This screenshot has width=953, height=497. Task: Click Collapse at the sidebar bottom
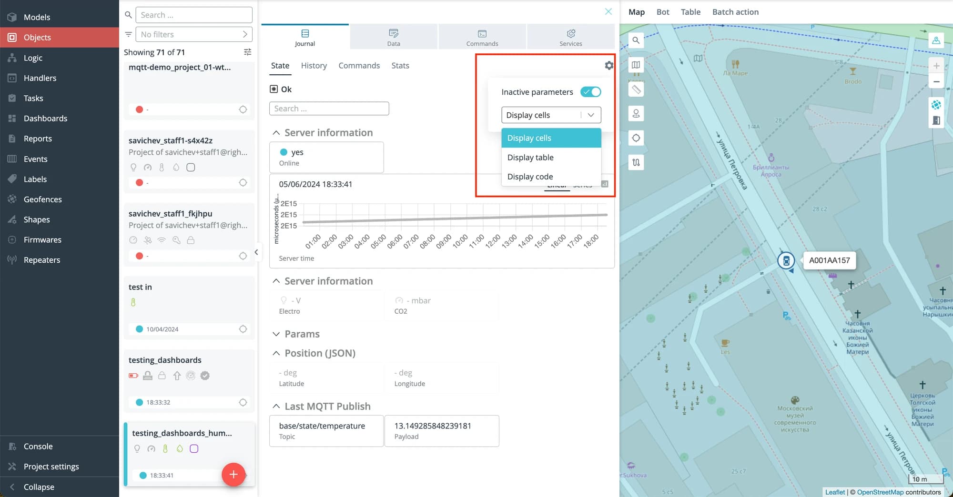point(39,487)
